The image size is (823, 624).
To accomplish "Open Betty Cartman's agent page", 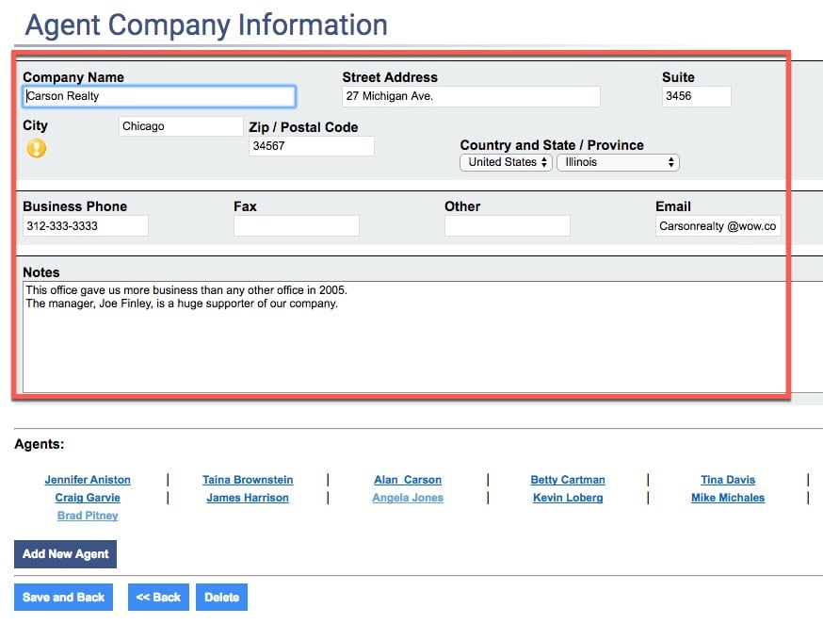I will [x=568, y=480].
